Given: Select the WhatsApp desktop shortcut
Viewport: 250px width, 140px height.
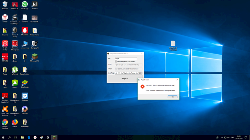Looking at the screenshot, I should click(x=25, y=5).
